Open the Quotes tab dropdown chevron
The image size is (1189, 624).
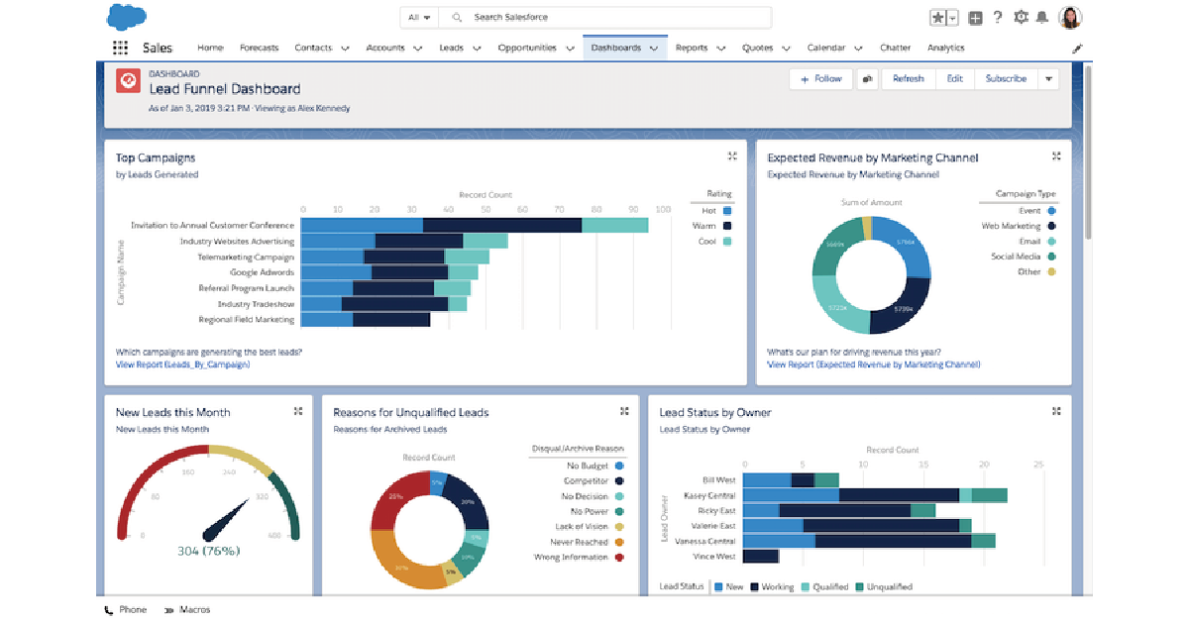[786, 49]
